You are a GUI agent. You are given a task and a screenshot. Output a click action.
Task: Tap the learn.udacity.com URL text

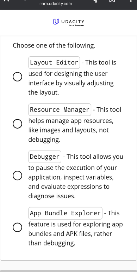[56, 4]
